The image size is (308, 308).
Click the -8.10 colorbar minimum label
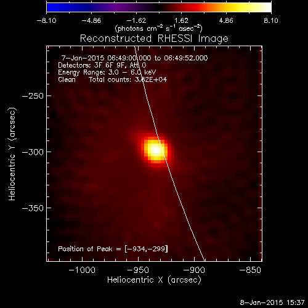pyautogui.click(x=46, y=20)
